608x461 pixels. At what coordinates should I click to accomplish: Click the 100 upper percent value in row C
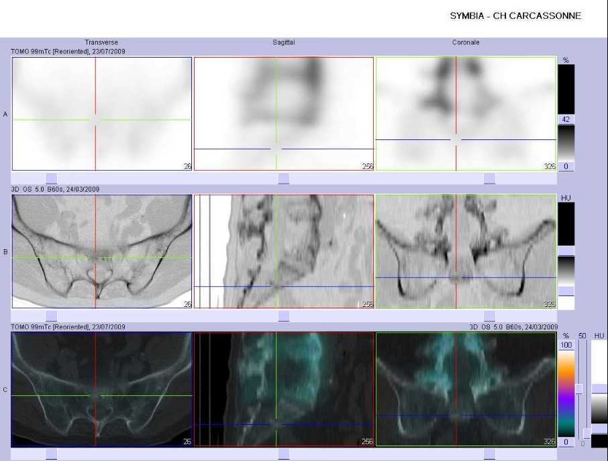(x=566, y=345)
